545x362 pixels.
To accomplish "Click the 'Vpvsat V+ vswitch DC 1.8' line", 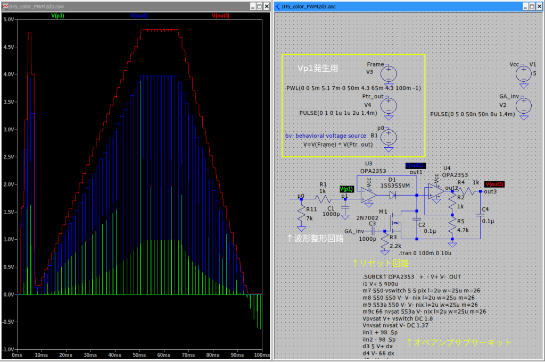I will 397,318.
